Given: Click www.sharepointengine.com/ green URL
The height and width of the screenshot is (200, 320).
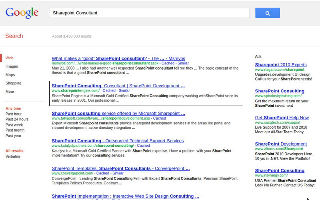Looking at the screenshot, I should (x=76, y=91).
